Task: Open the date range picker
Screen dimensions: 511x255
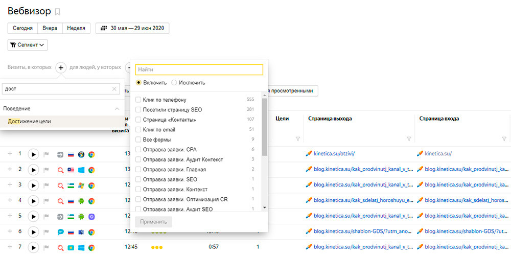Action: pyautogui.click(x=132, y=28)
